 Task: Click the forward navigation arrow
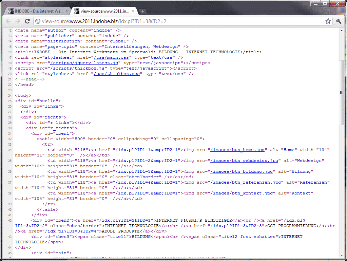point(18,21)
